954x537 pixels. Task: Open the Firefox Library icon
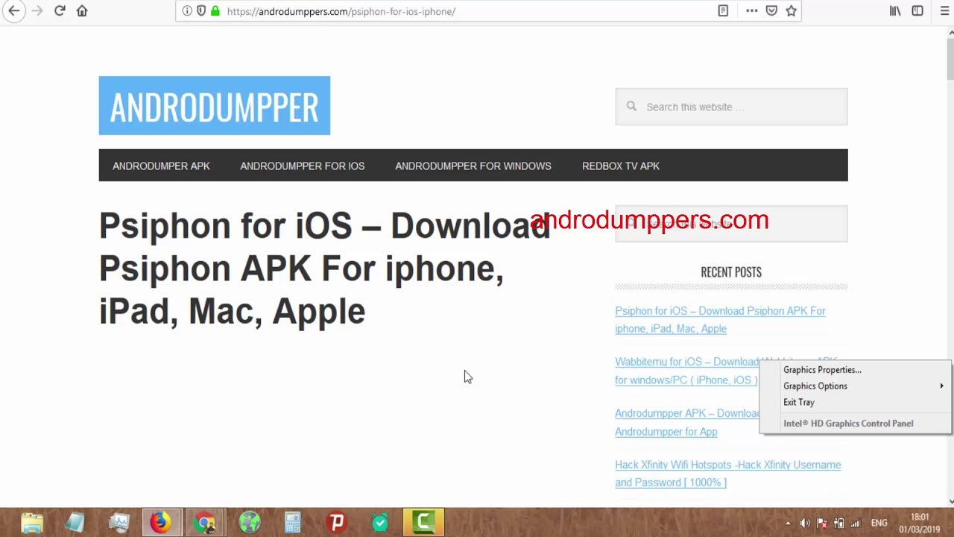click(895, 11)
